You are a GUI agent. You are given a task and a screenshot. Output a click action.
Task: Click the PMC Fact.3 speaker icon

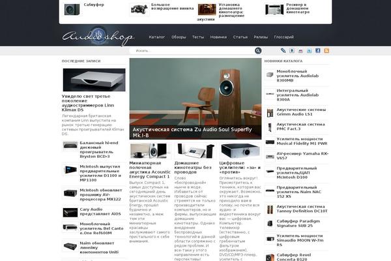point(270,127)
